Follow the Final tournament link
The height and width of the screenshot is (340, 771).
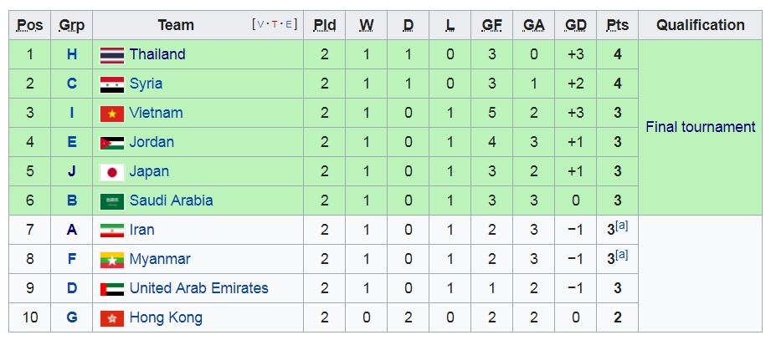(700, 127)
